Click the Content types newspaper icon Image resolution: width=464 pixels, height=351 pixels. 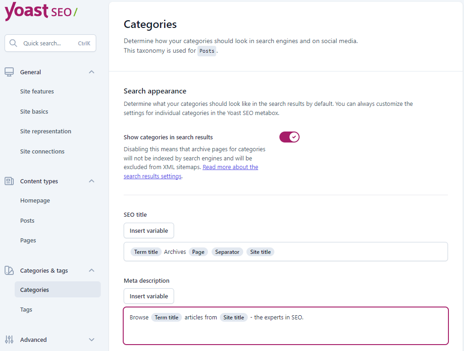pyautogui.click(x=9, y=181)
